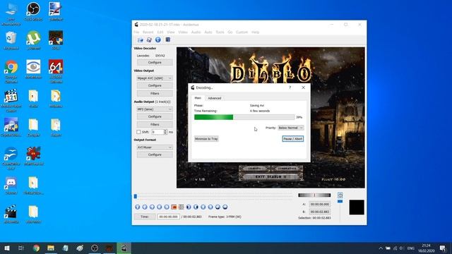
Task: Click the audio toggle icon above volume slider
Action: pos(340,195)
